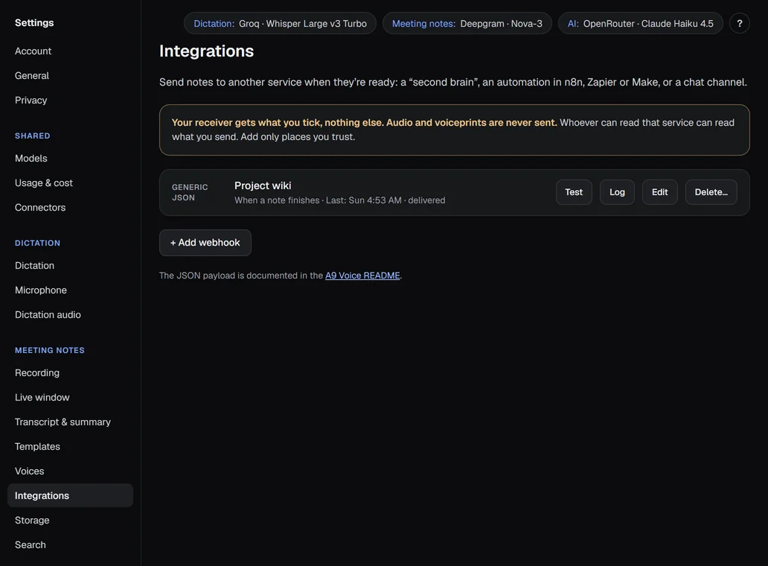Click the Settings heading in the sidebar

34,22
